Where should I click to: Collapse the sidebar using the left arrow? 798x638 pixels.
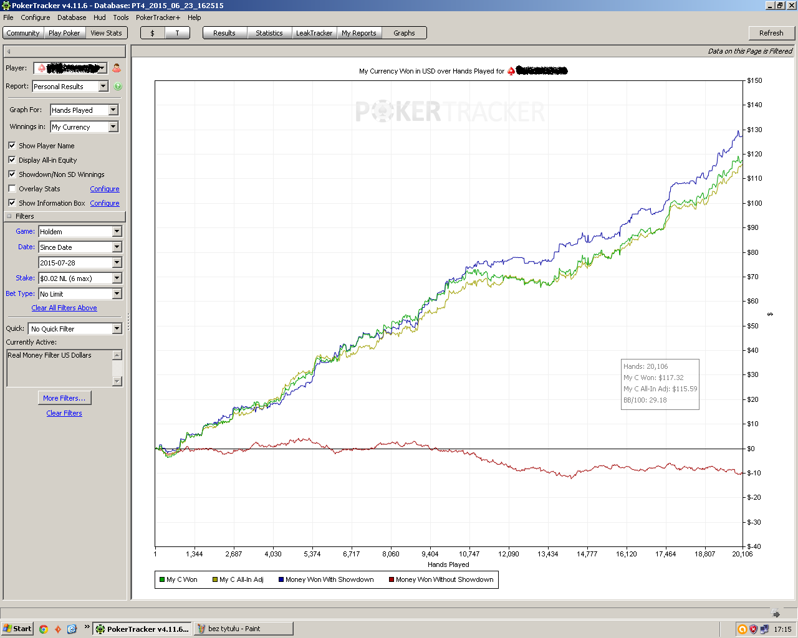pyautogui.click(x=9, y=51)
